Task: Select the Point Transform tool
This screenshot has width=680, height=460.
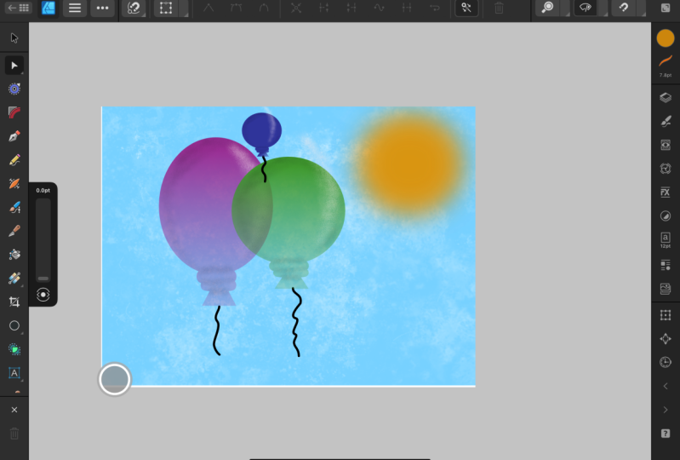Action: pyautogui.click(x=14, y=89)
